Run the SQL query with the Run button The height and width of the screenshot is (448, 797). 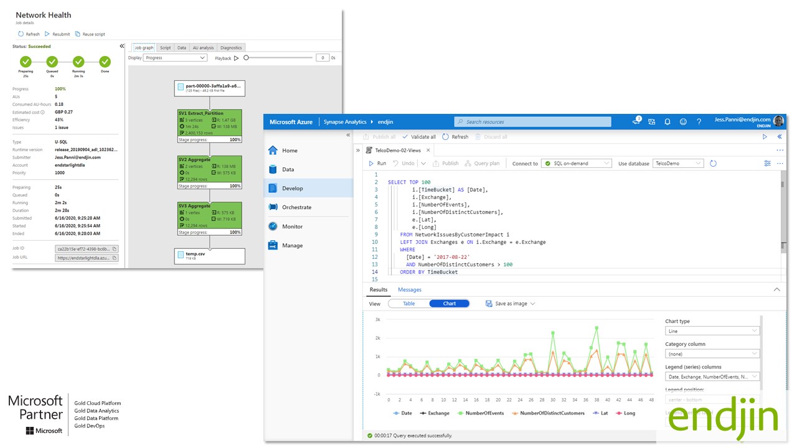click(377, 164)
